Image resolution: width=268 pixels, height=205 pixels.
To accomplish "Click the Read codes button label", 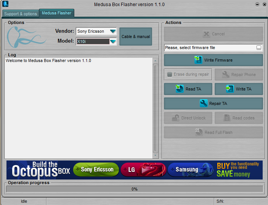I will click(x=243, y=118).
